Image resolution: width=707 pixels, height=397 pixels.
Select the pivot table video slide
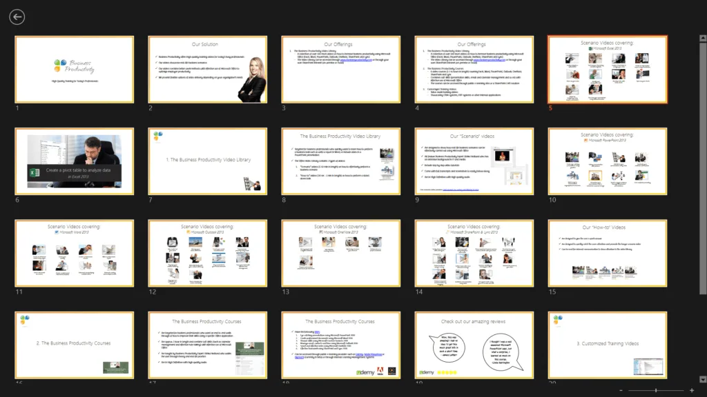pos(74,161)
